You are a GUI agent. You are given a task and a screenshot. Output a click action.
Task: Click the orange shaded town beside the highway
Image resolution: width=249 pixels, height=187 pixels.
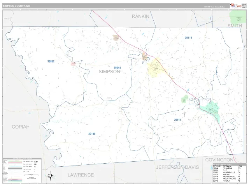click(145, 56)
